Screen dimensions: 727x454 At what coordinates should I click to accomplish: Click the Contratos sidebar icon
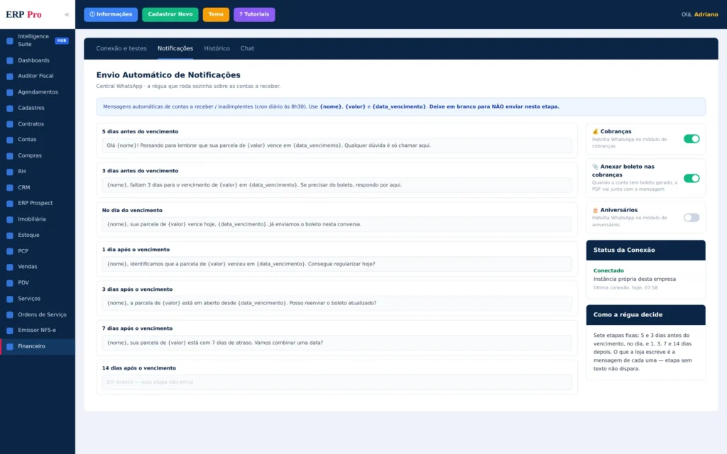[10, 124]
